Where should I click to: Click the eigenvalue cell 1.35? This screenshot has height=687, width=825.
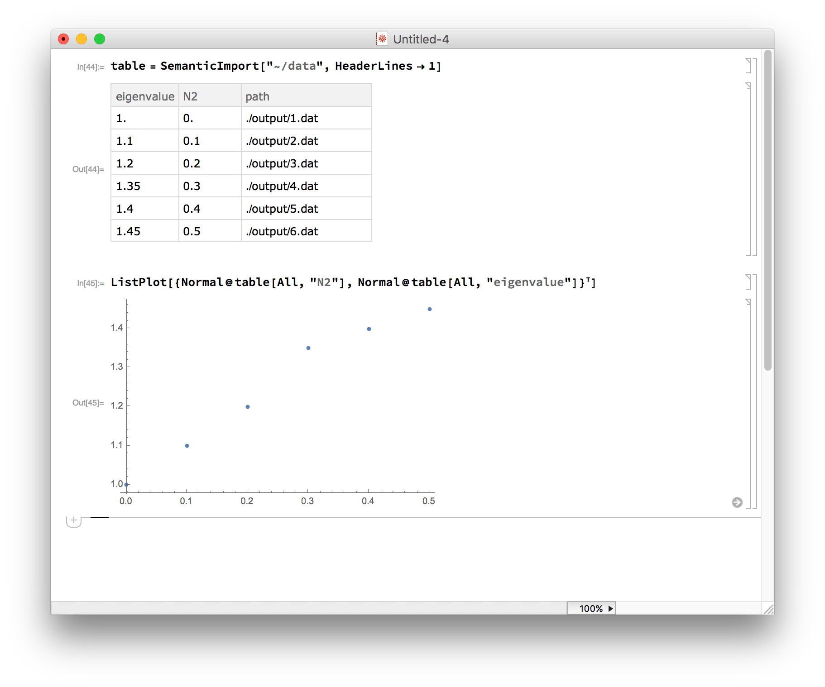pyautogui.click(x=145, y=186)
